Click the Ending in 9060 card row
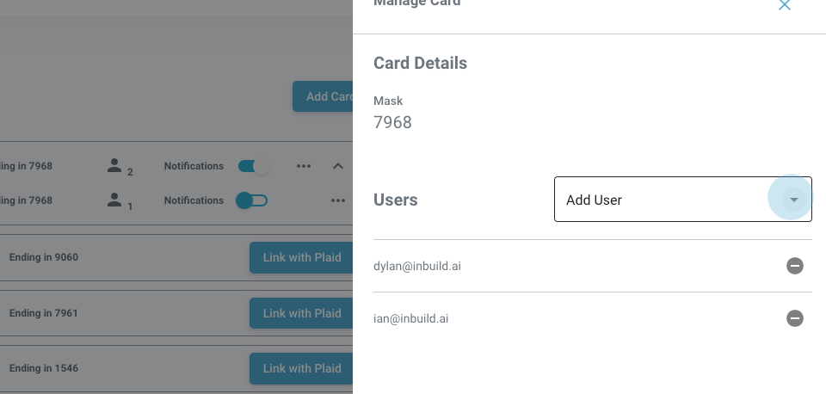The width and height of the screenshot is (826, 394). coord(44,257)
